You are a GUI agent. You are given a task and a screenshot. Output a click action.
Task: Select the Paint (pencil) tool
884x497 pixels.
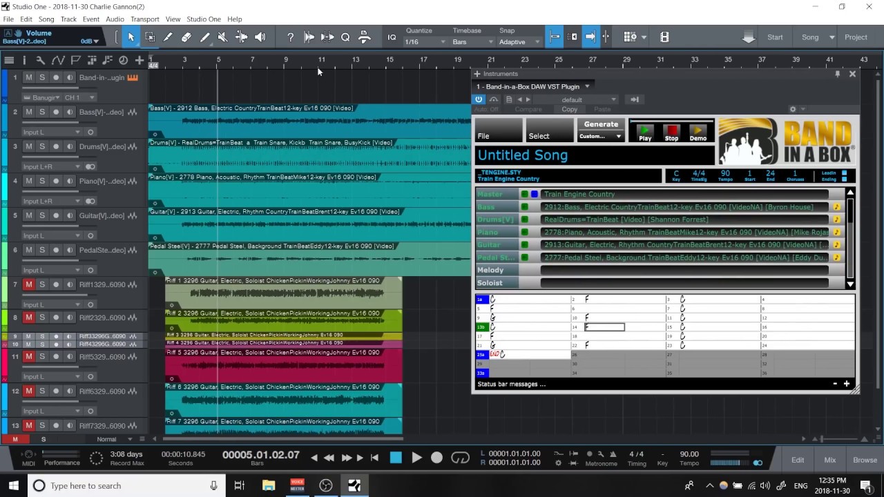pos(204,37)
